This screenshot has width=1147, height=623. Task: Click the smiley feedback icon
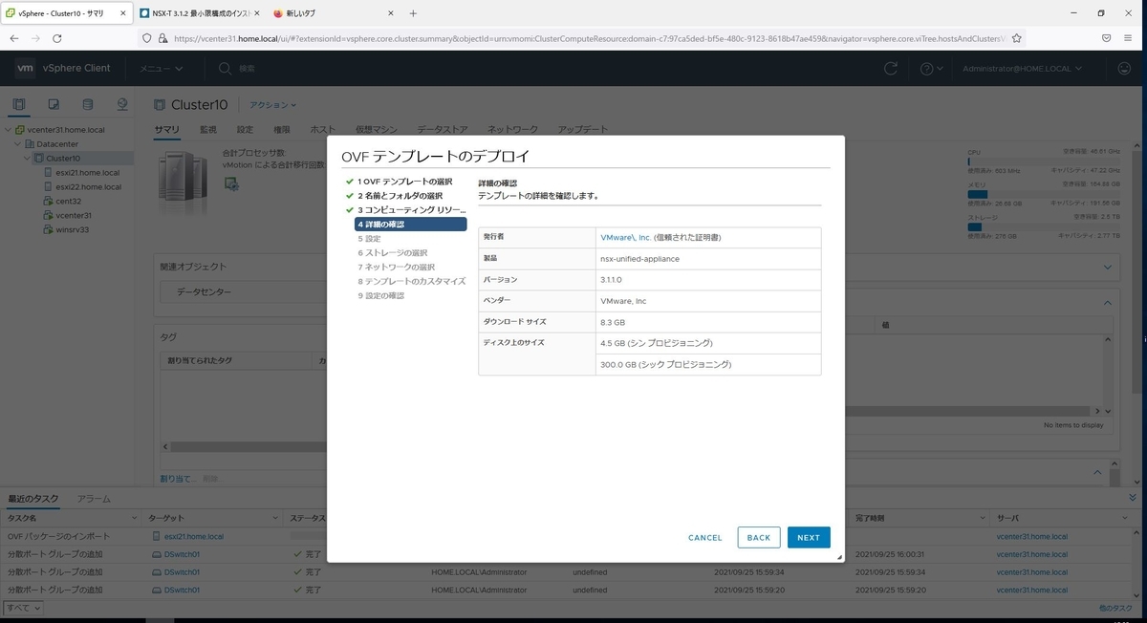click(x=1124, y=69)
